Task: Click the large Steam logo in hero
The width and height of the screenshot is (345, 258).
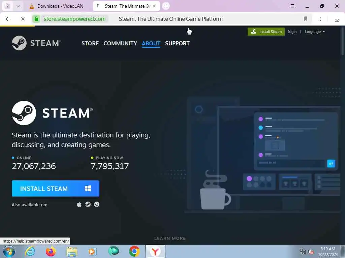Action: click(x=52, y=113)
